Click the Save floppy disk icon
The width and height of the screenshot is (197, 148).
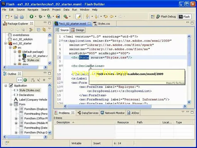[x=16, y=17]
